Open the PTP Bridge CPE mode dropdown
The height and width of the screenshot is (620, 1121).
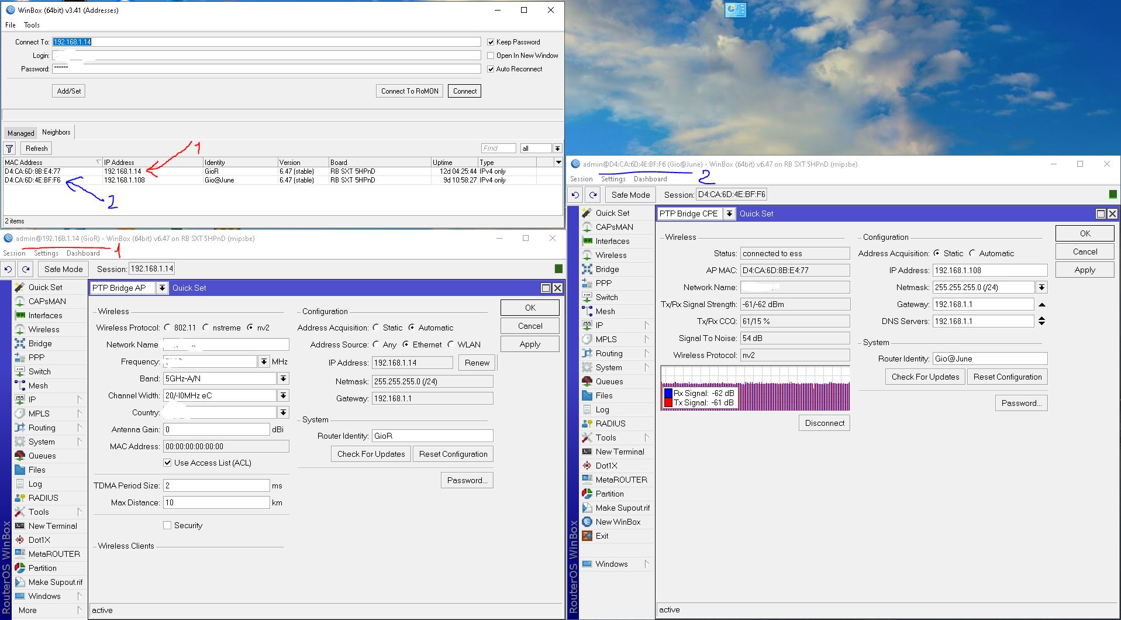(729, 213)
